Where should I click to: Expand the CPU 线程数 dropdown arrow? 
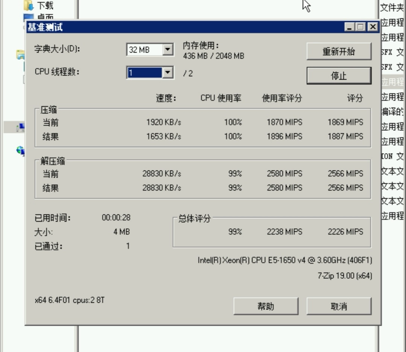tap(168, 73)
